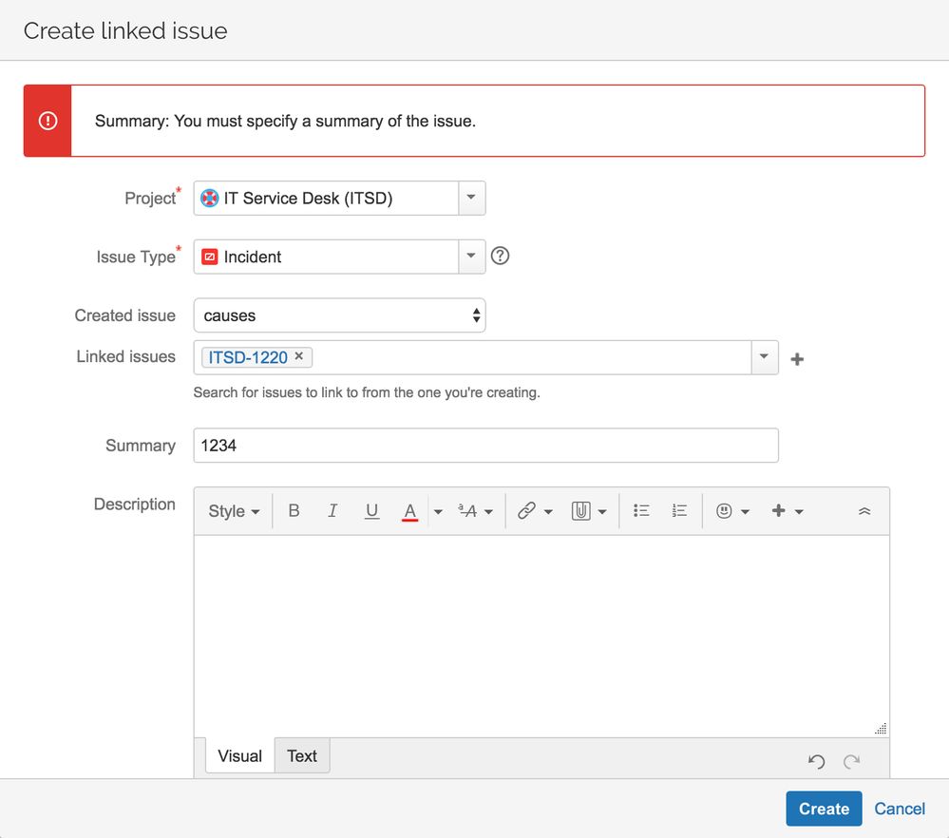This screenshot has width=949, height=838.
Task: Expand the Linked issues dropdown arrow
Action: click(765, 357)
